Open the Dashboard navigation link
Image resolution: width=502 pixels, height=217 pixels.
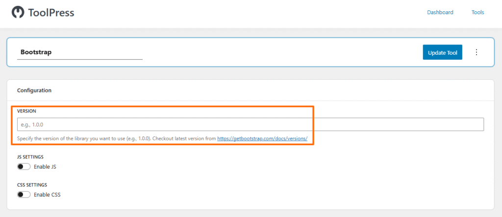pos(440,12)
